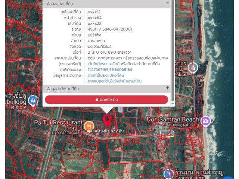The width and height of the screenshot is (239, 179).
Task: Click the Don Samran Beach map label
Action: (x=173, y=120)
